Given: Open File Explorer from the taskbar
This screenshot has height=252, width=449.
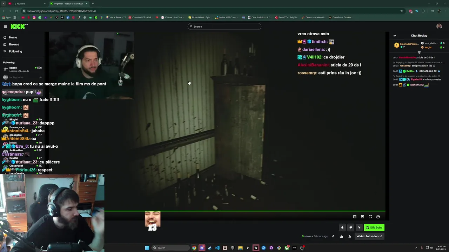Looking at the screenshot, I should tap(240, 248).
